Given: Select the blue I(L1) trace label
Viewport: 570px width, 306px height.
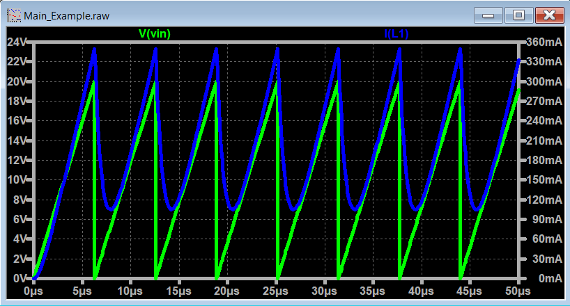Looking at the screenshot, I should (396, 33).
